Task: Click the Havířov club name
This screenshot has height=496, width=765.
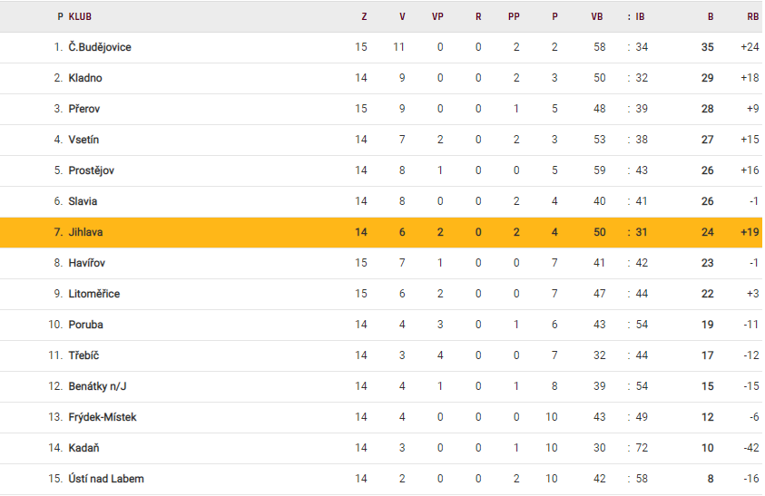Action: click(87, 263)
